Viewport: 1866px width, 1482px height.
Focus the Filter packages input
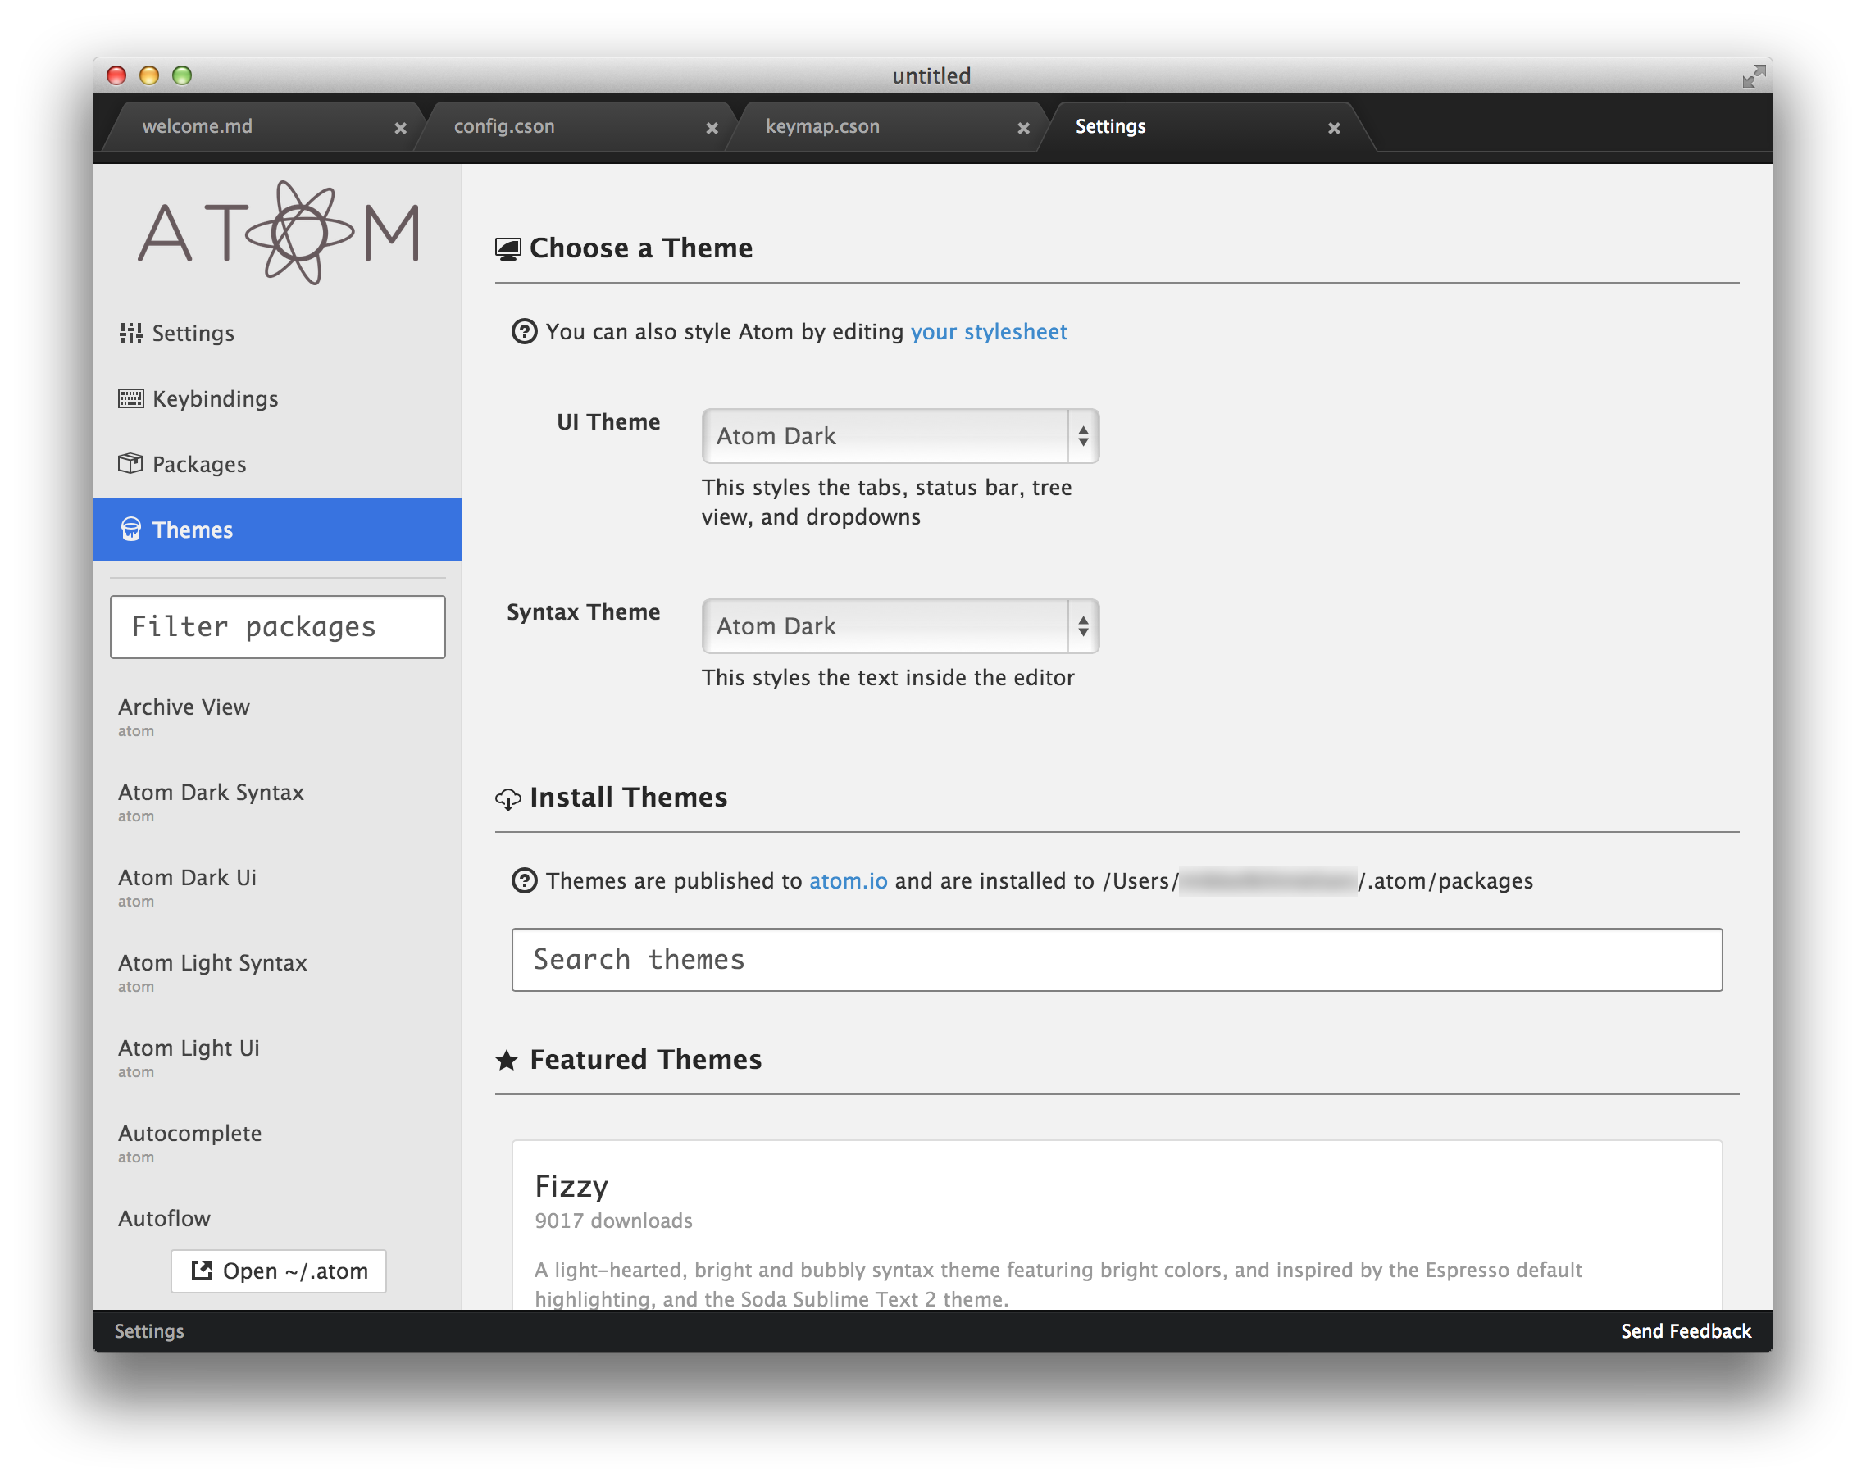point(278,626)
